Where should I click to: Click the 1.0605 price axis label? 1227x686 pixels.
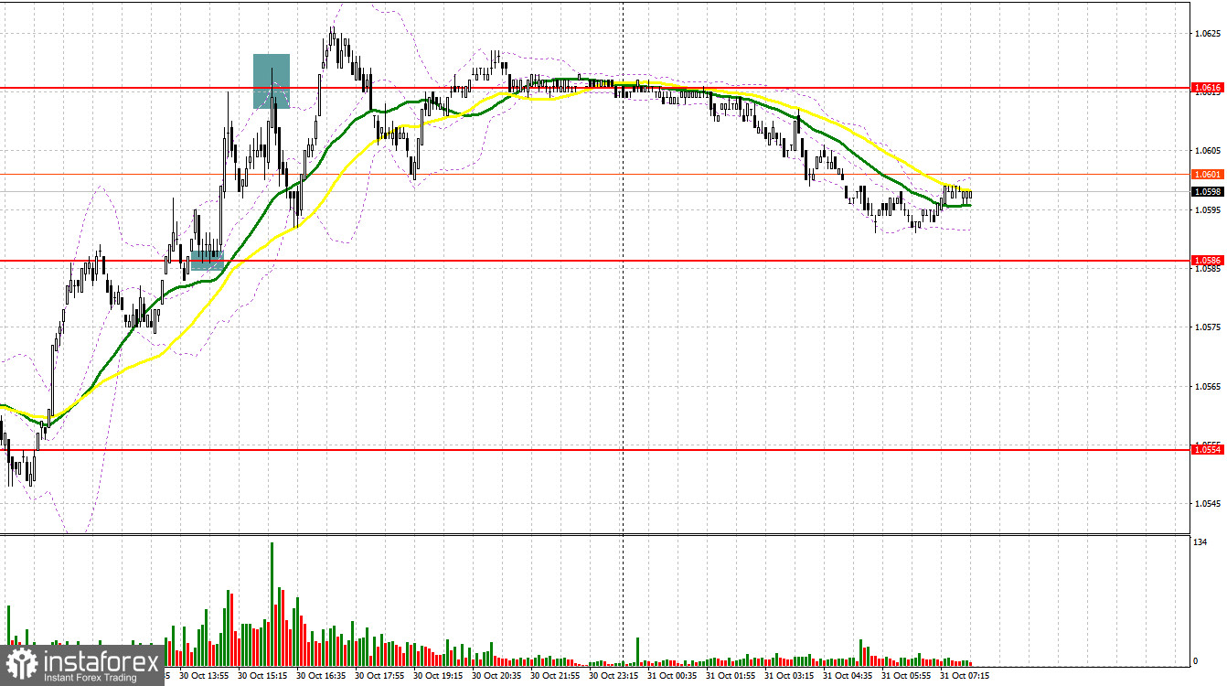click(x=1207, y=151)
